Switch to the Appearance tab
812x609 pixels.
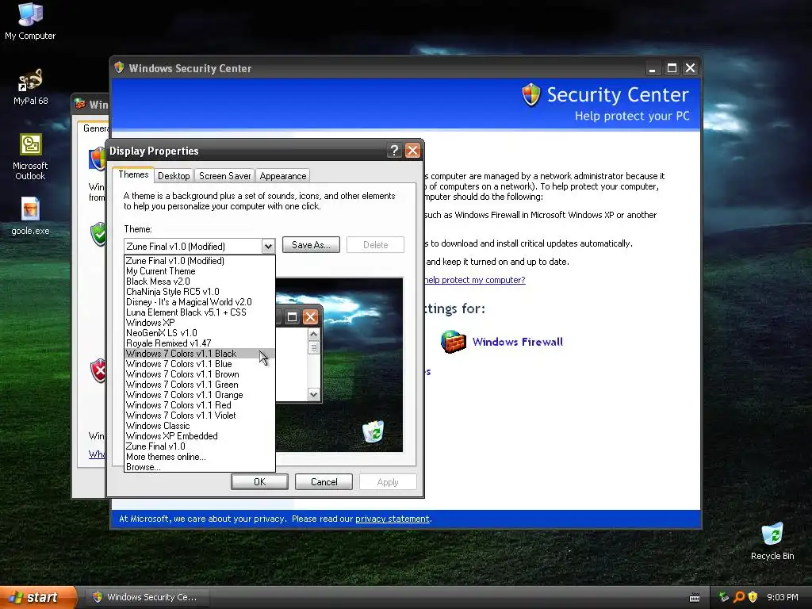click(x=283, y=176)
